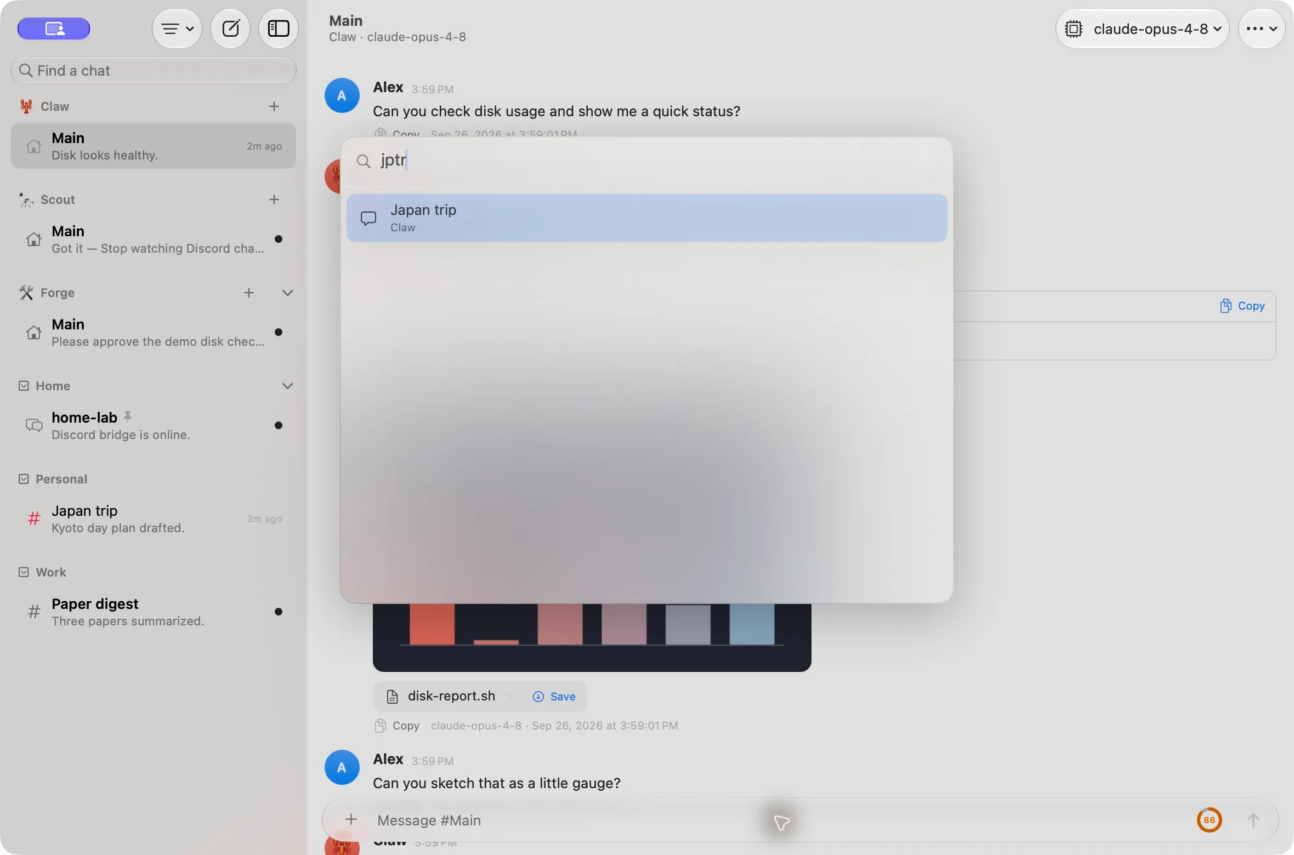Add a new chat under Claw
The width and height of the screenshot is (1294, 855).
click(x=274, y=106)
